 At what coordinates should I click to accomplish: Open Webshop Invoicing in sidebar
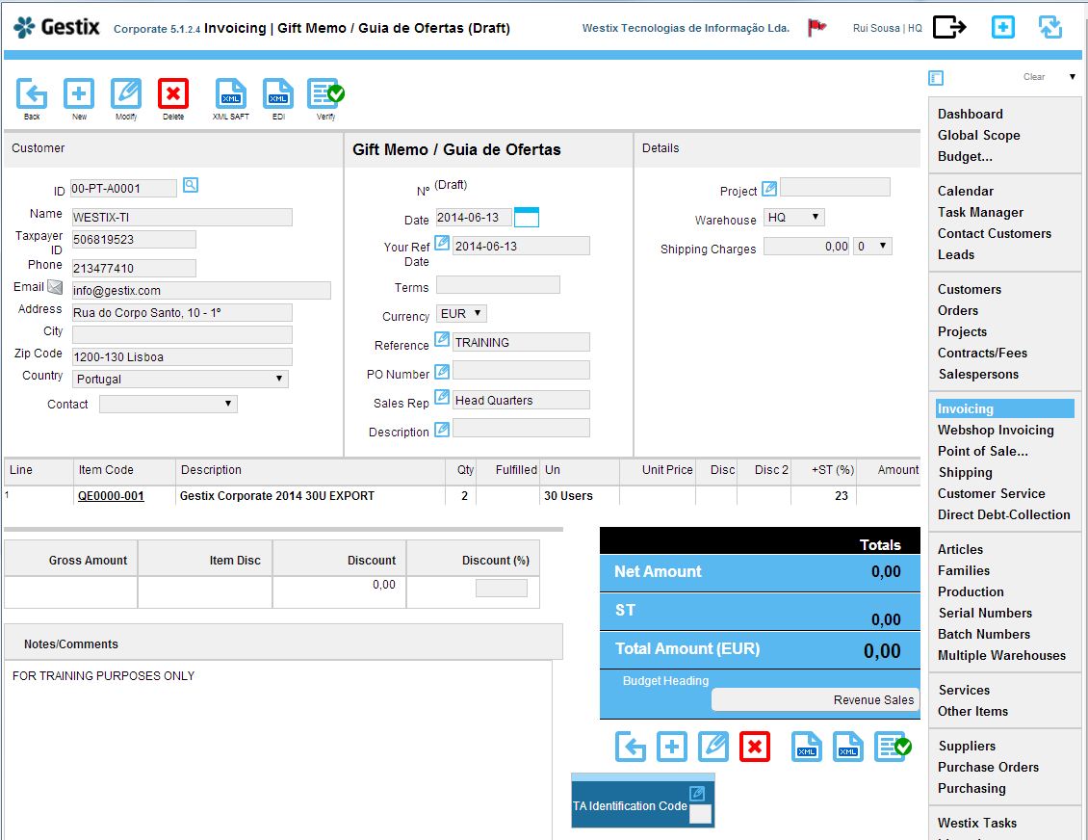(x=996, y=431)
